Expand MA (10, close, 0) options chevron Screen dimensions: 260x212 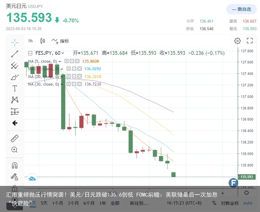coord(62,69)
